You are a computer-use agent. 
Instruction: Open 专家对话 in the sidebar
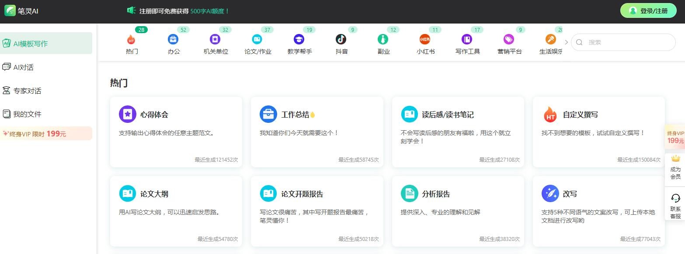click(46, 91)
